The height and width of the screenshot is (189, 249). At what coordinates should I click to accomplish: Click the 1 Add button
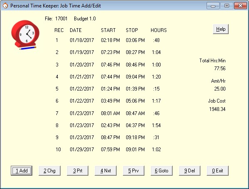[x=22, y=171]
